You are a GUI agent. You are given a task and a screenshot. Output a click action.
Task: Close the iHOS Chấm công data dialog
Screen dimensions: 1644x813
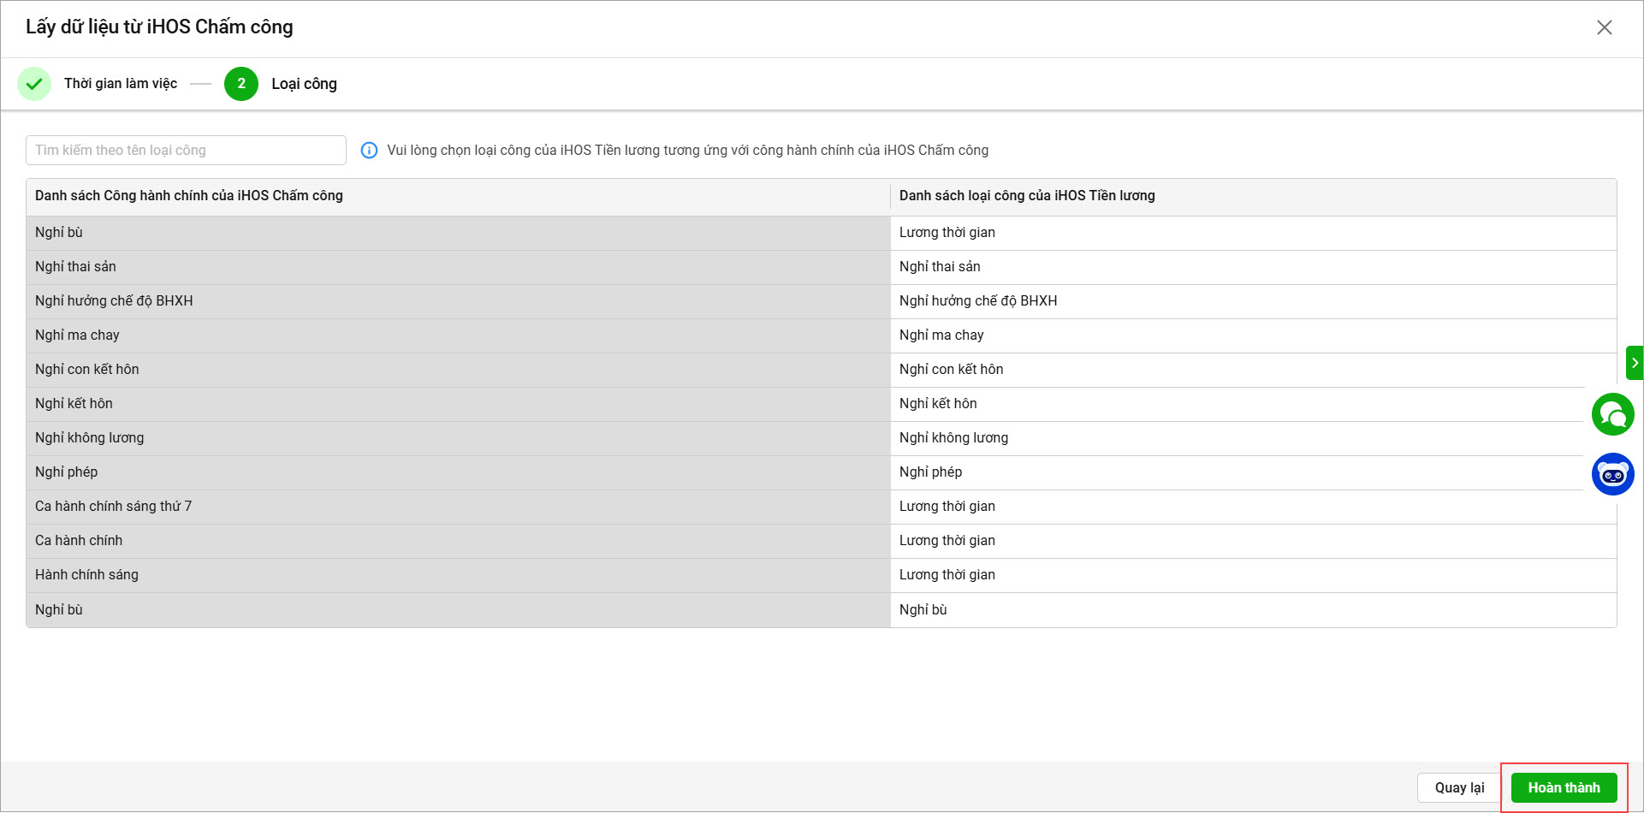[x=1604, y=27]
